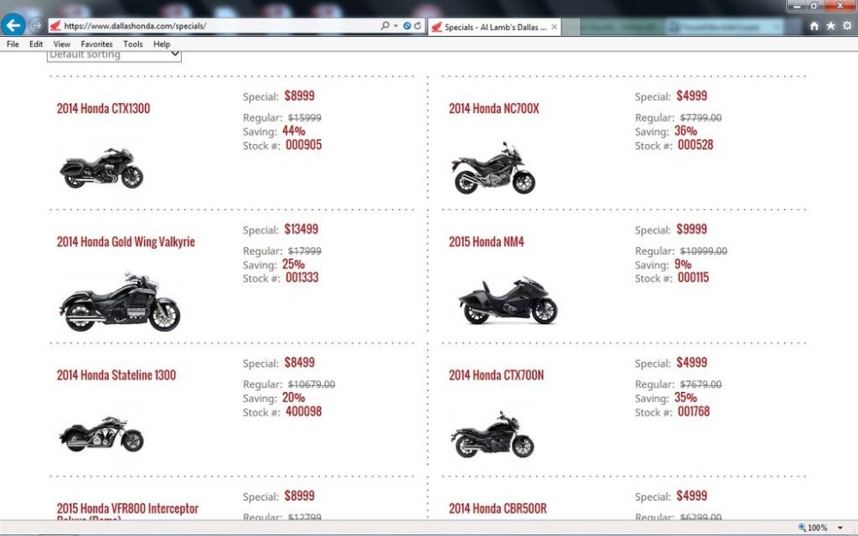Expand the Default sorting dropdown
The image size is (858, 536).
click(x=114, y=55)
